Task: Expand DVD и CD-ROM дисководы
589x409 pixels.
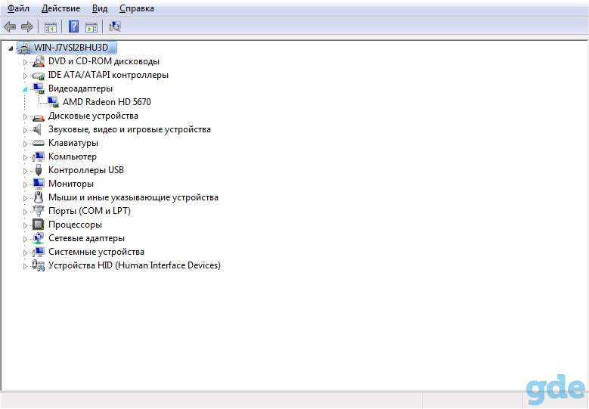Action: pos(25,62)
